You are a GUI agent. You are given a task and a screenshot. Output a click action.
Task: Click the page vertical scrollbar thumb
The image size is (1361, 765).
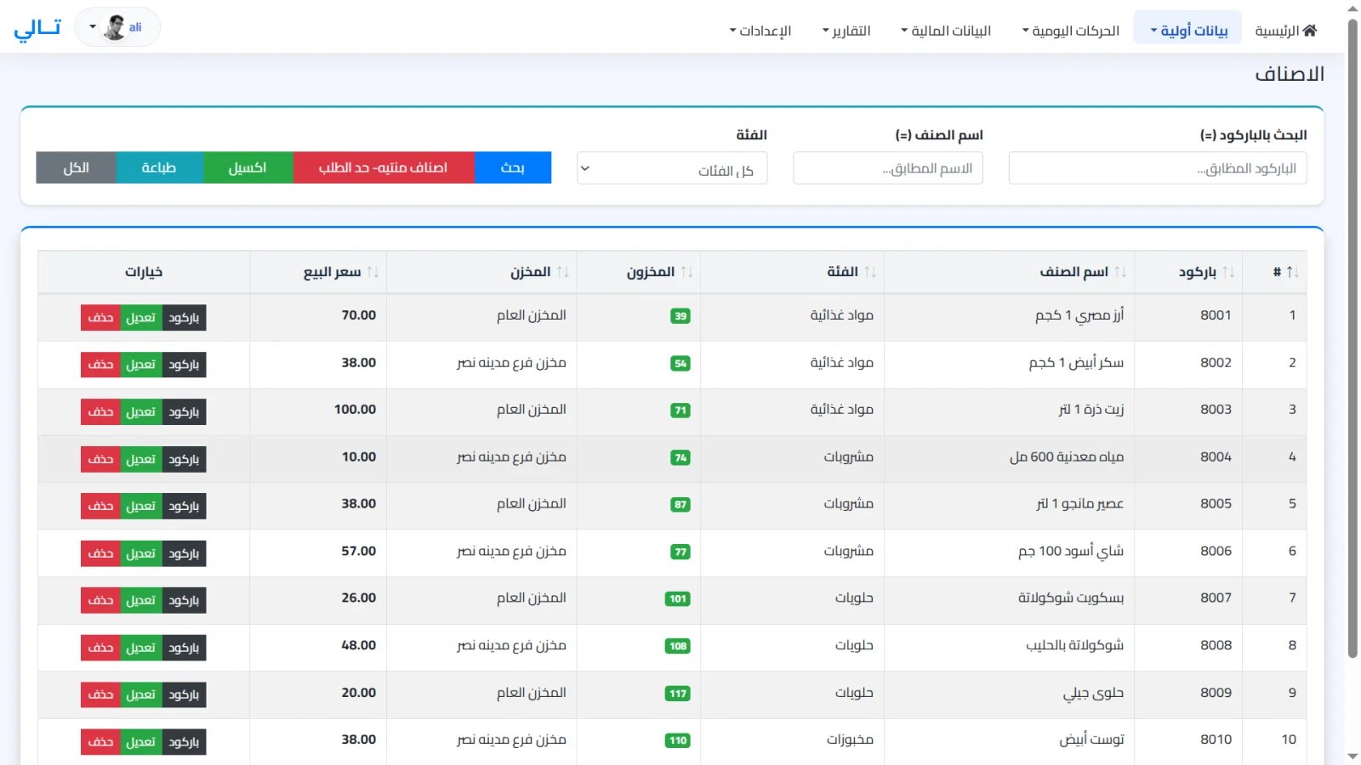coord(1352,338)
